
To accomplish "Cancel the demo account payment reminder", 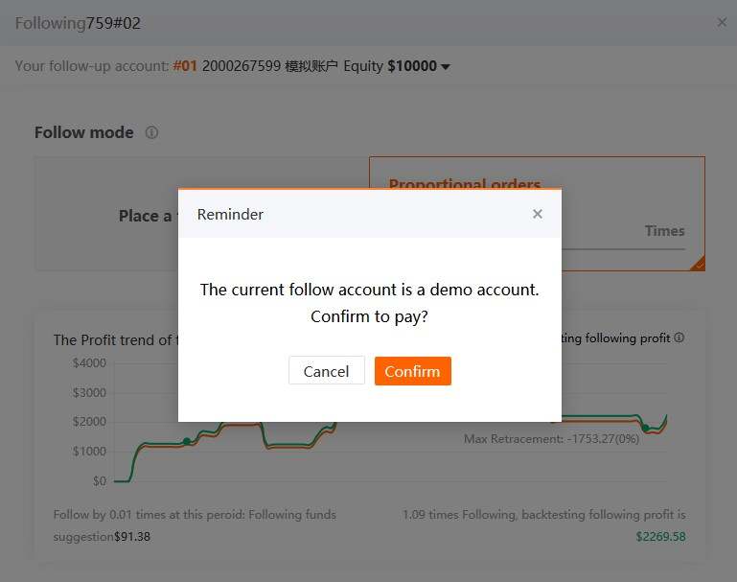I will [326, 371].
